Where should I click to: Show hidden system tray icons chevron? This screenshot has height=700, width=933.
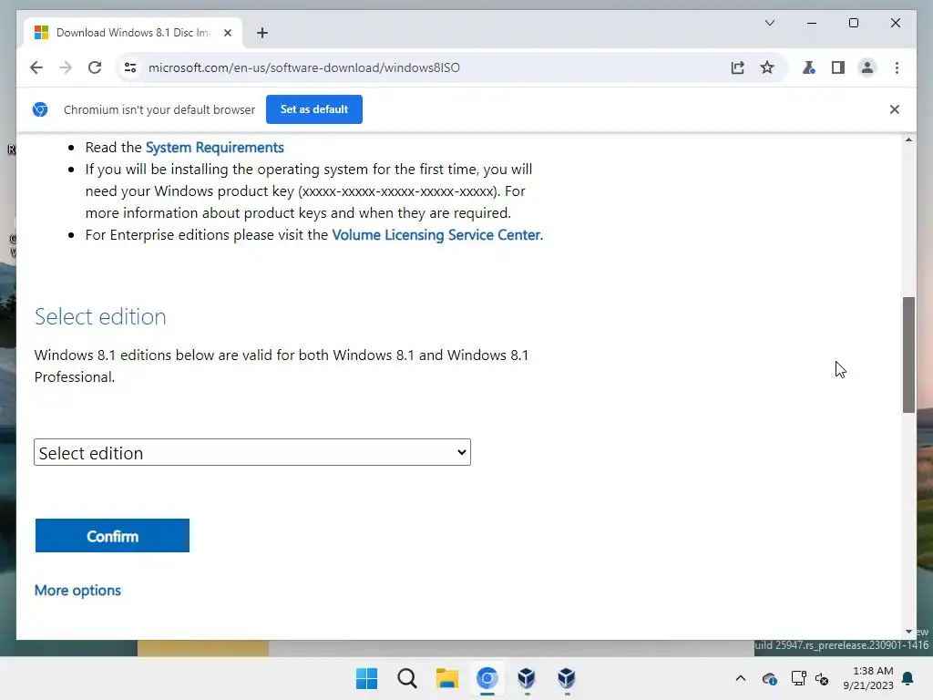pos(740,678)
